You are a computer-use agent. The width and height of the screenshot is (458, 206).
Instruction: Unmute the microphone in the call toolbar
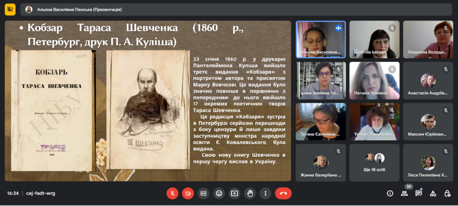coord(172,193)
